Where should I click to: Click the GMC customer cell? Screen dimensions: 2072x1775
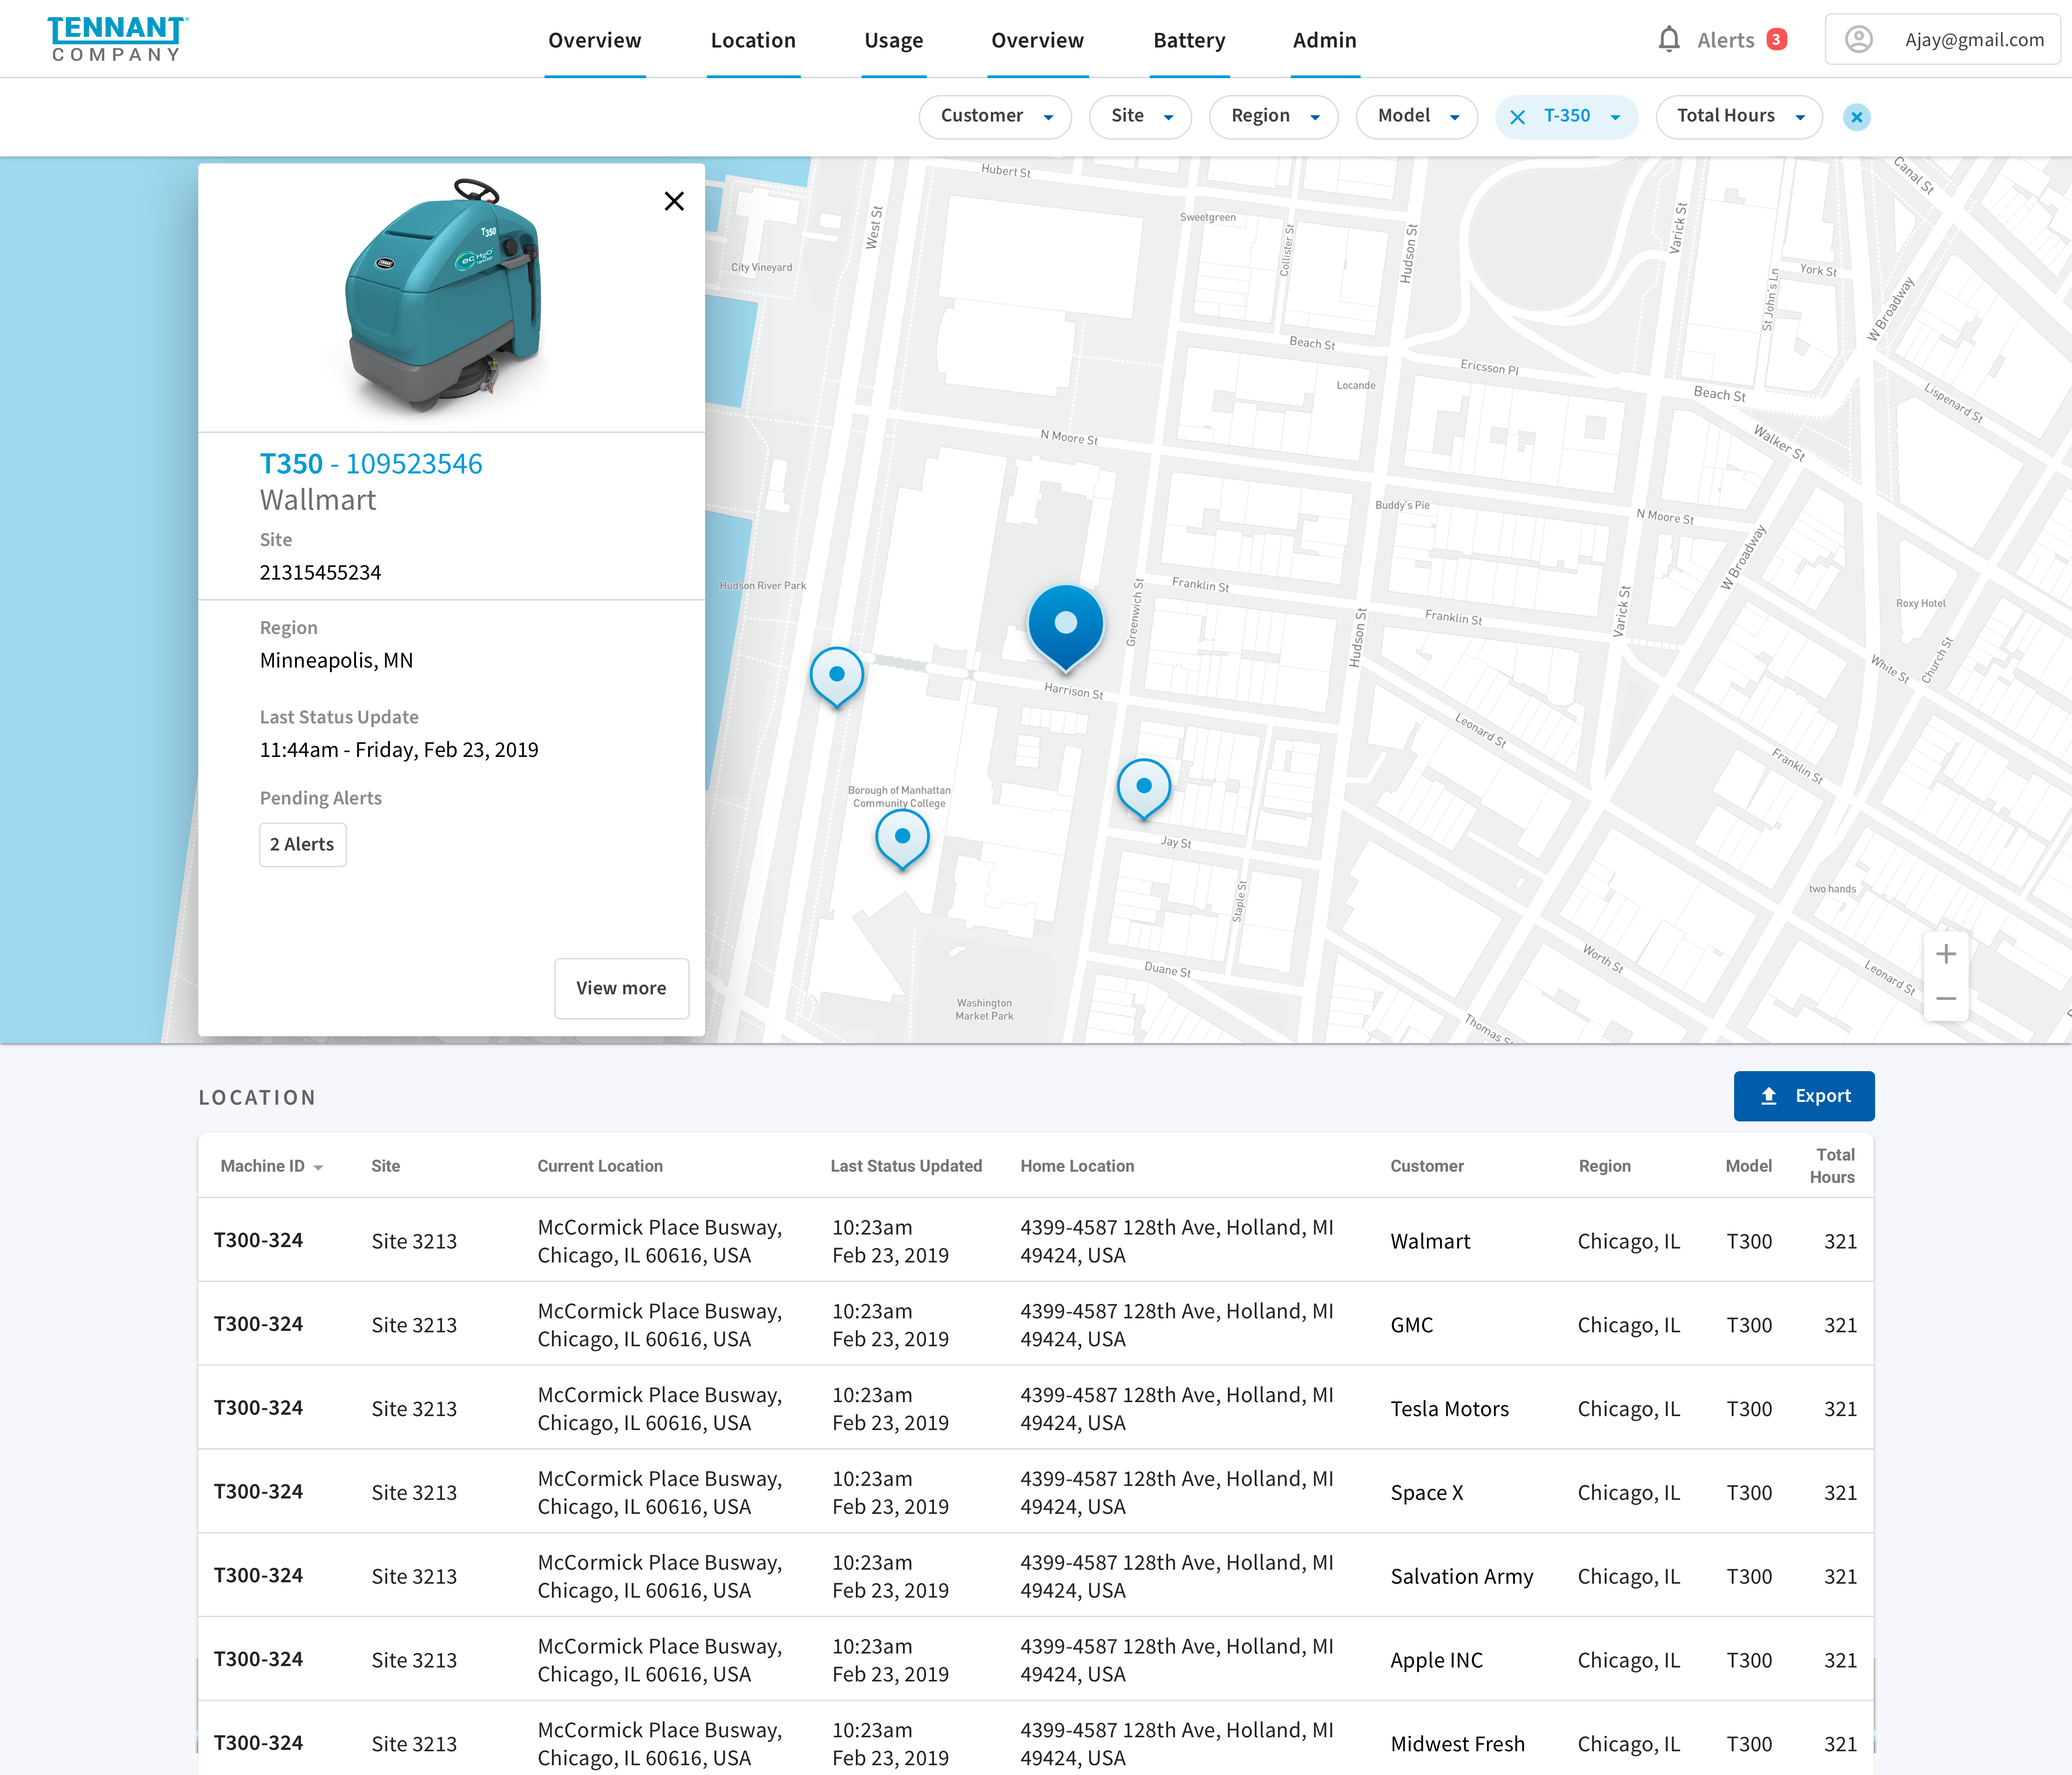pos(1411,1325)
